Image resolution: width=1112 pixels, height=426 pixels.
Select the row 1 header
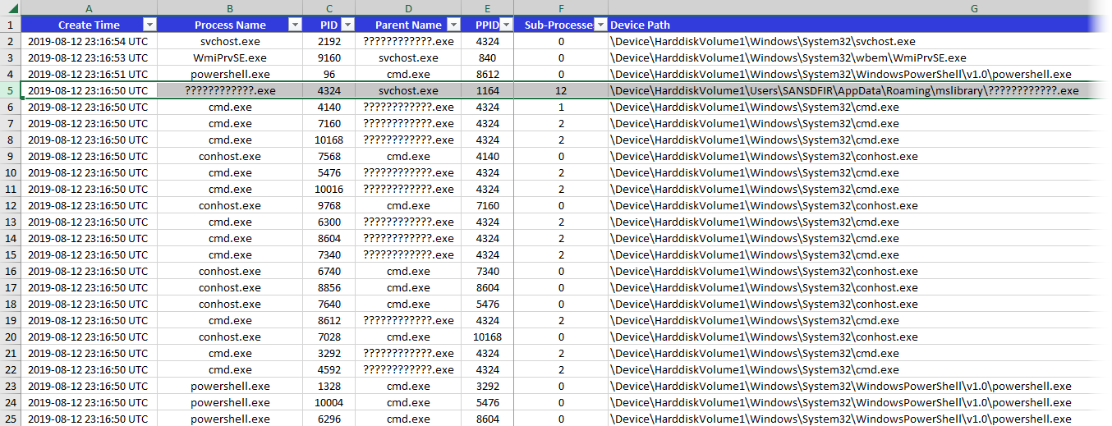[x=10, y=25]
